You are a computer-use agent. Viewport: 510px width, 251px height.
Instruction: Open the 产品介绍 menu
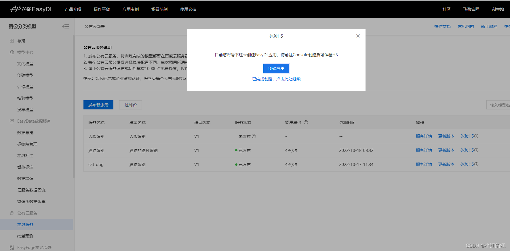[73, 9]
